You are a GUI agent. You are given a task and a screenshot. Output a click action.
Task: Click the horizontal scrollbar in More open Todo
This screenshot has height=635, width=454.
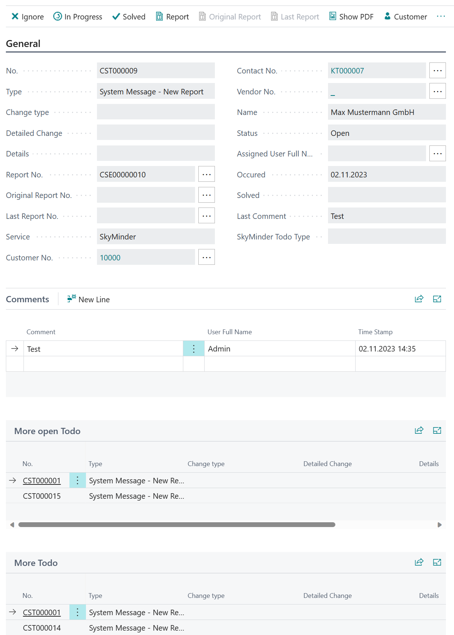pyautogui.click(x=177, y=525)
